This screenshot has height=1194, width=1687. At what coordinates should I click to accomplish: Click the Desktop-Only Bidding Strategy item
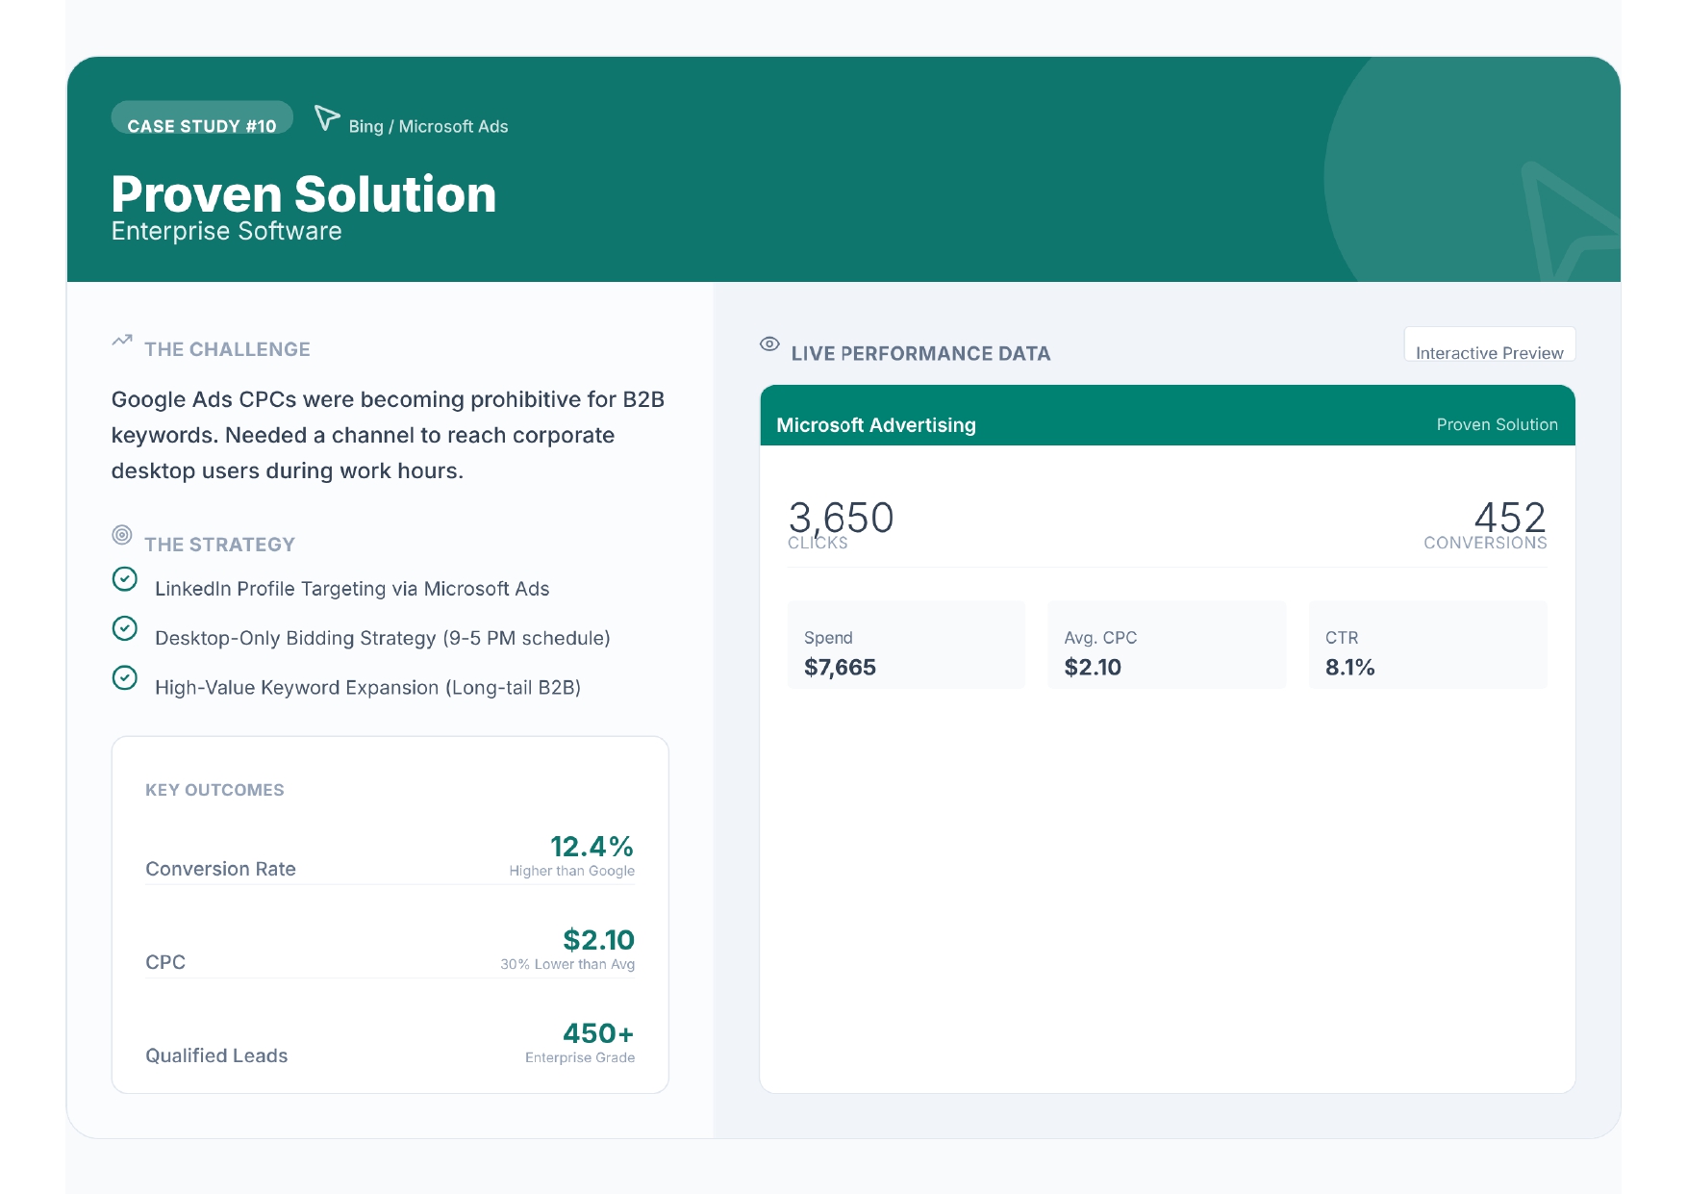pos(383,638)
